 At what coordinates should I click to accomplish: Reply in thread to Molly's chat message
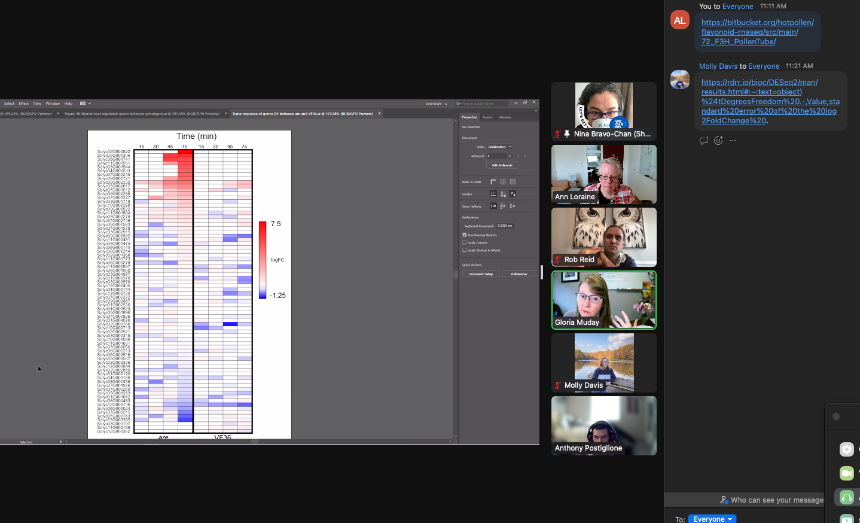704,141
